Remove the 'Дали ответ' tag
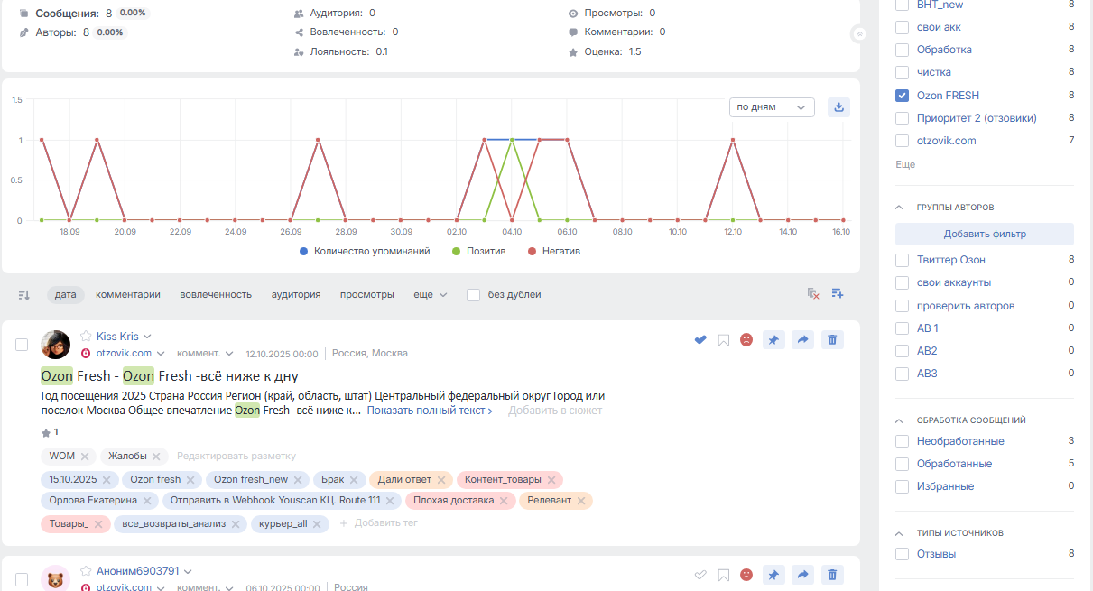Viewport: 1093px width, 591px height. tap(442, 480)
